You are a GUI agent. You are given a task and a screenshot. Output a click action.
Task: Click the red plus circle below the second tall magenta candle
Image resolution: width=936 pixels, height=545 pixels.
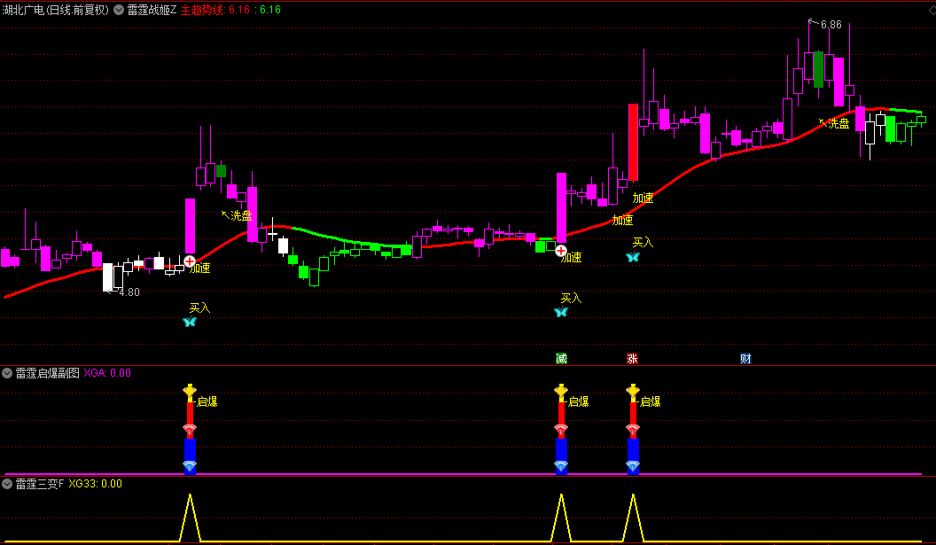[x=561, y=251]
